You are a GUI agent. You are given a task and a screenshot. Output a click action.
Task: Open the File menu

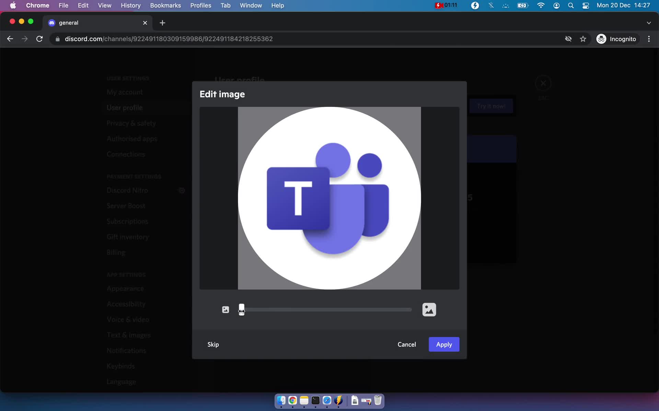(x=63, y=5)
